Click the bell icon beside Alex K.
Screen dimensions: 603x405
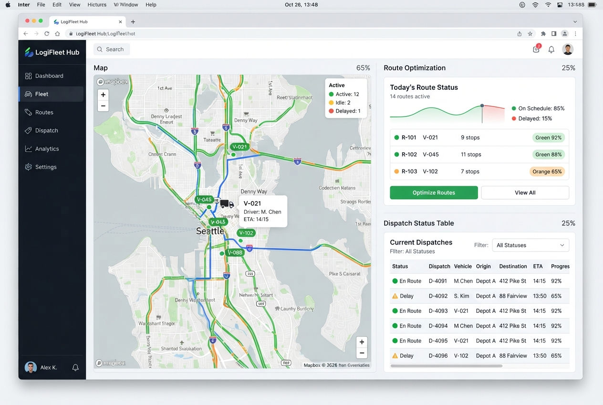pos(75,367)
